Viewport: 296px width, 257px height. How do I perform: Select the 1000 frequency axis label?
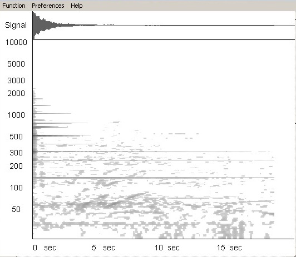(x=16, y=115)
